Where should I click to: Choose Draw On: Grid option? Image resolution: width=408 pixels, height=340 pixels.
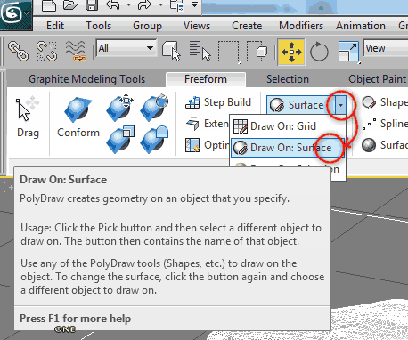point(288,126)
